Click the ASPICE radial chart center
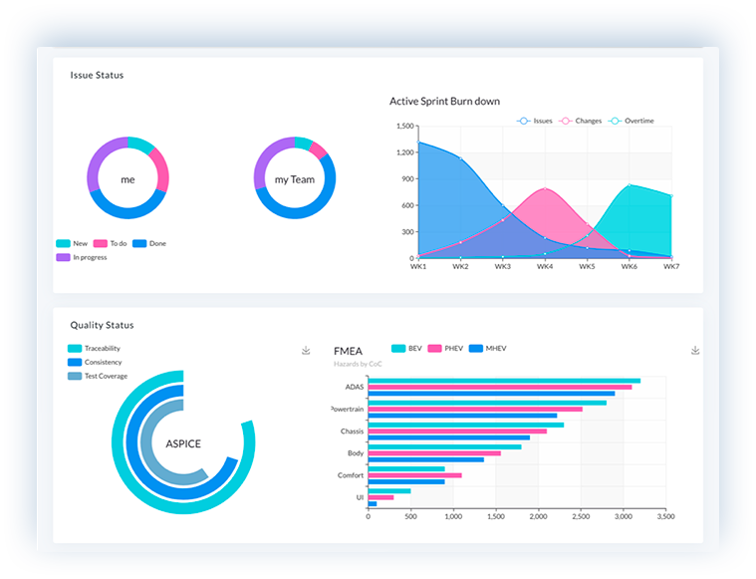The image size is (756, 579). pos(183,443)
